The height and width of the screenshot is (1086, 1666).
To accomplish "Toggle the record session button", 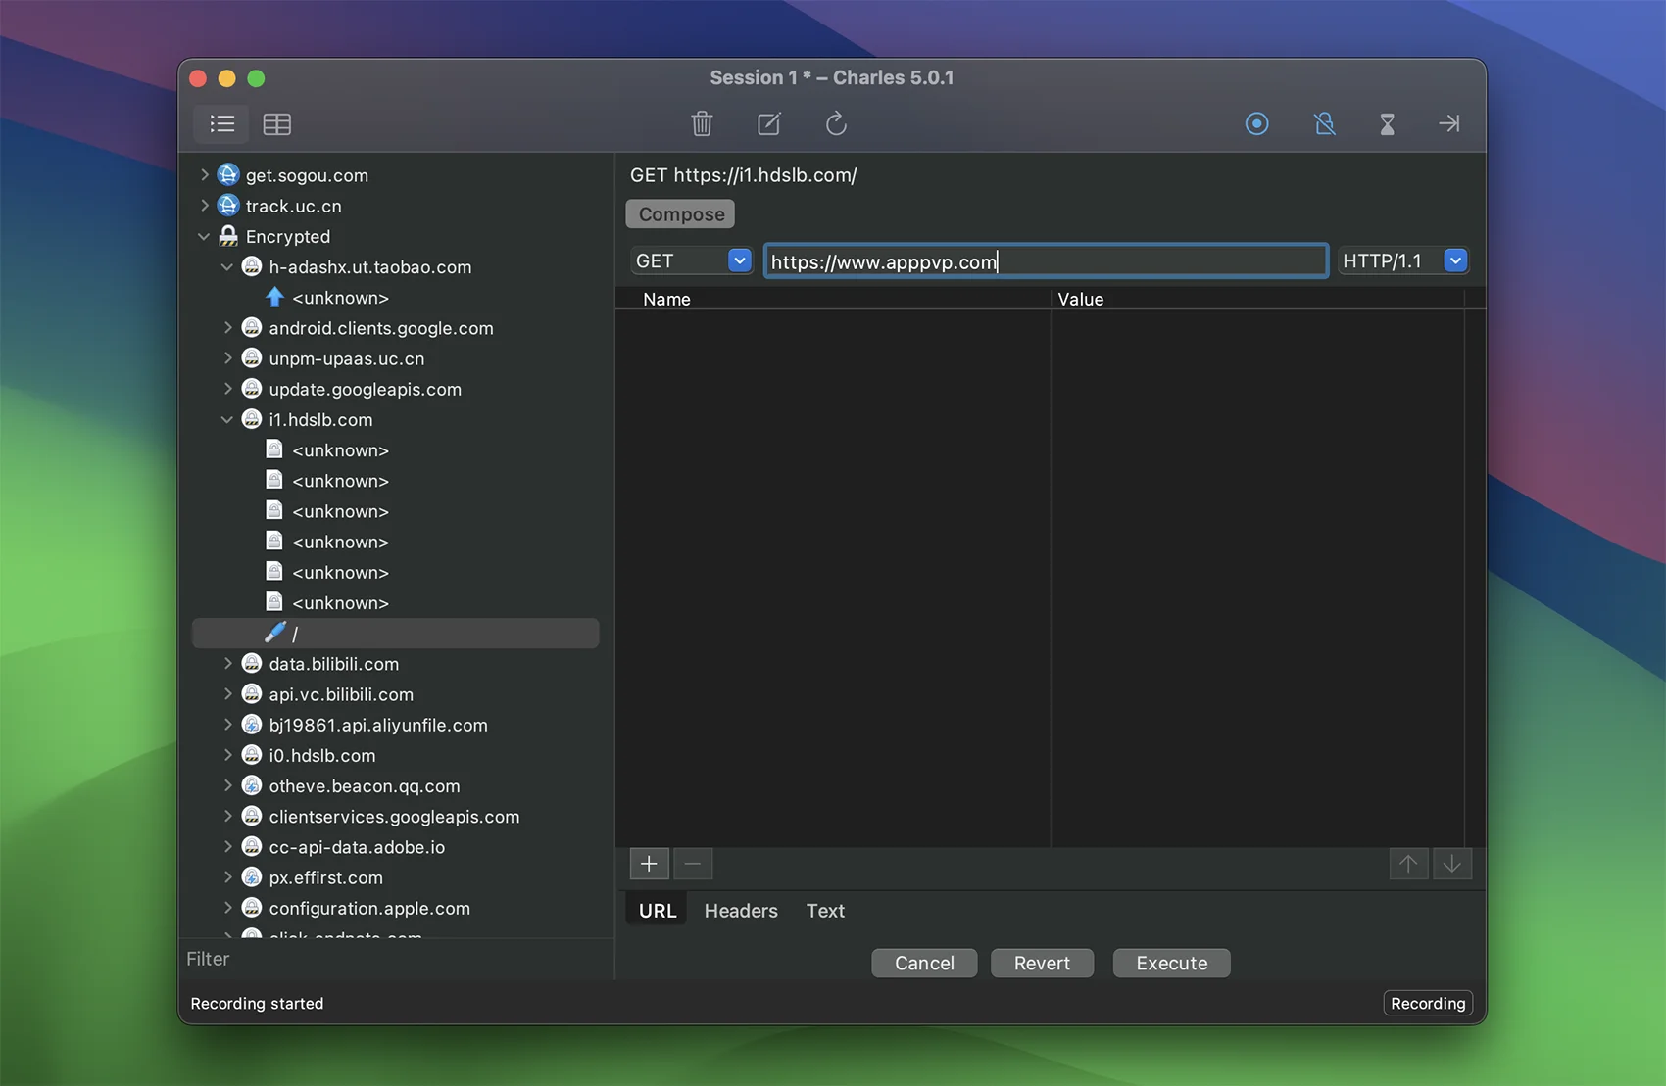I will [1256, 123].
